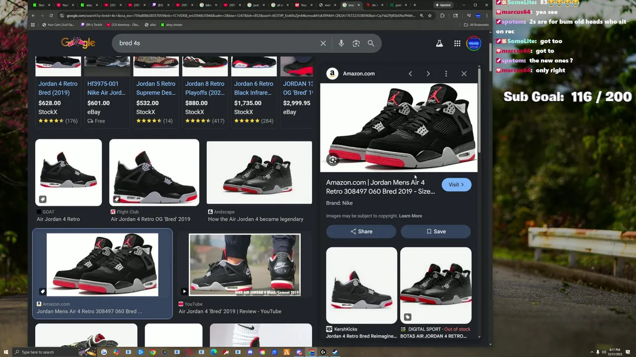Open DIGITAL SPORT related image
This screenshot has height=357, width=636.
click(x=436, y=285)
